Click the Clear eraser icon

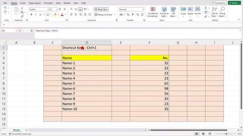click(206, 16)
